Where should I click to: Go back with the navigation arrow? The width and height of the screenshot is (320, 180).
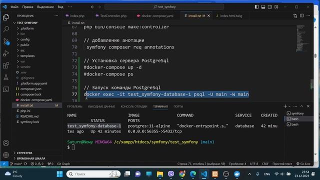[x=92, y=7]
